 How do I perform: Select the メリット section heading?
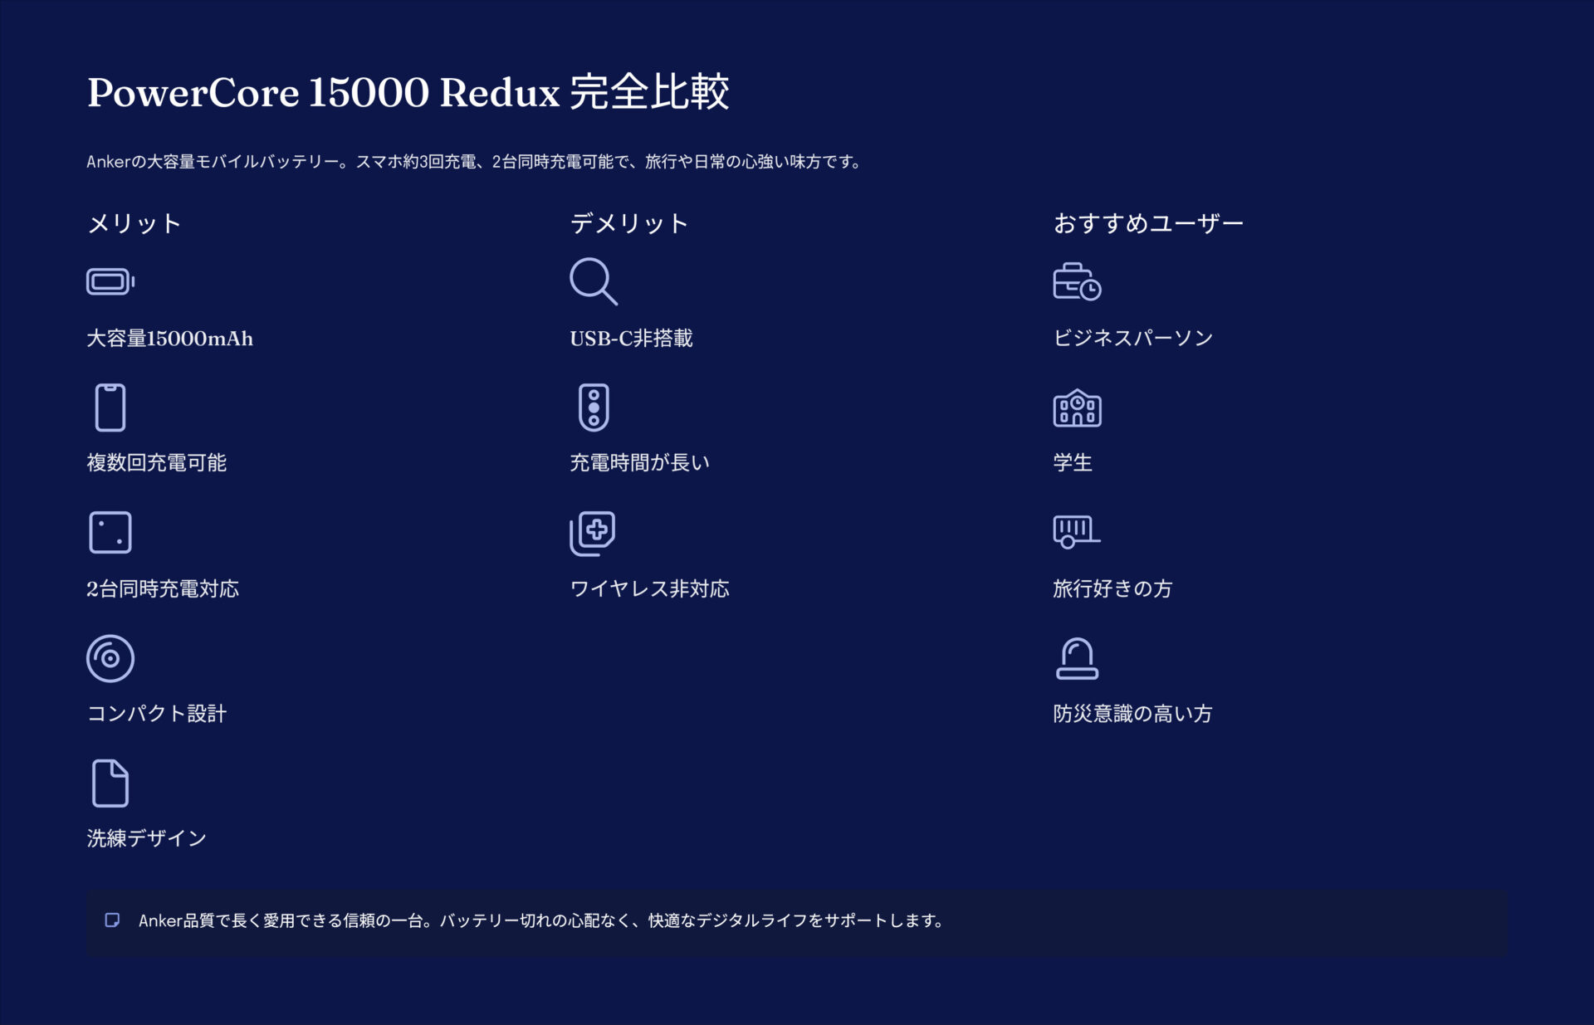click(135, 222)
